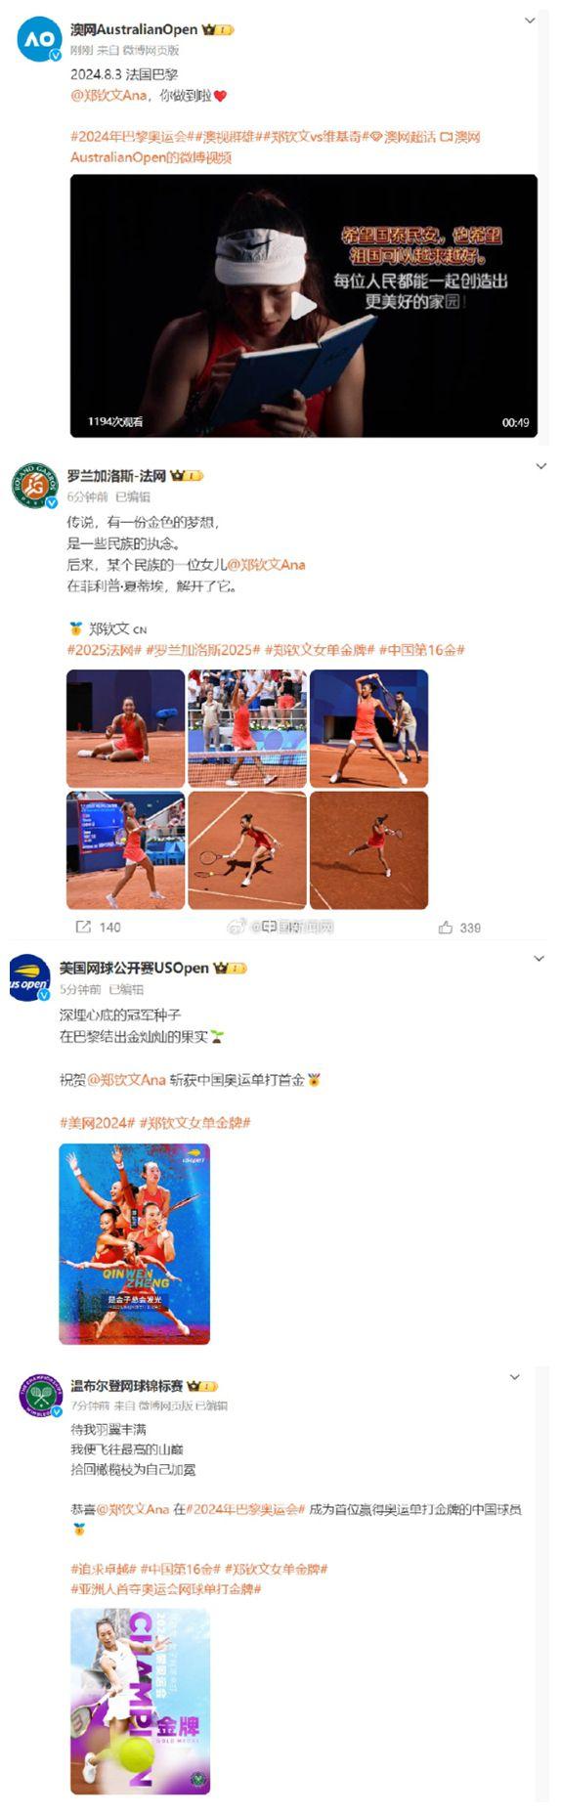
Task: Expand the chevron menu on 罗兰加洛斯-法网 post
Action: pos(540,467)
